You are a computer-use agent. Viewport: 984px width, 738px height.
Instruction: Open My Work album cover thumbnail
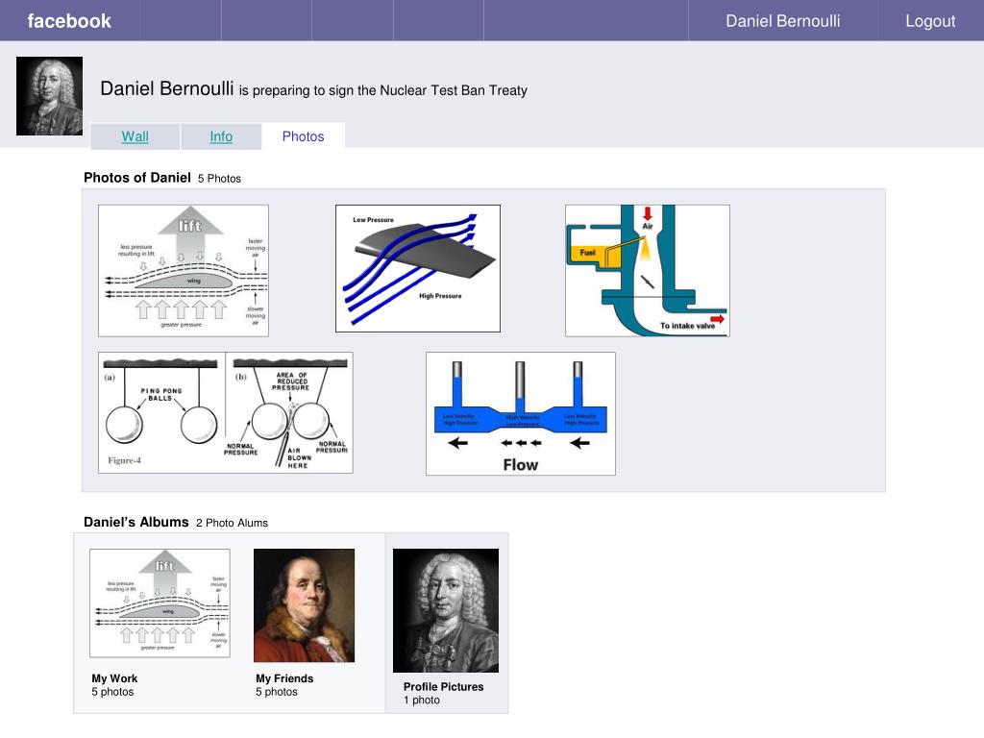click(160, 603)
